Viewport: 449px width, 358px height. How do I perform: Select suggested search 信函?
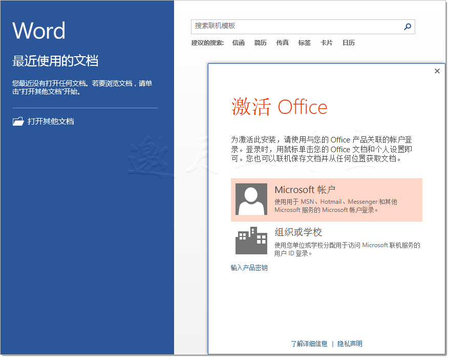(x=238, y=43)
